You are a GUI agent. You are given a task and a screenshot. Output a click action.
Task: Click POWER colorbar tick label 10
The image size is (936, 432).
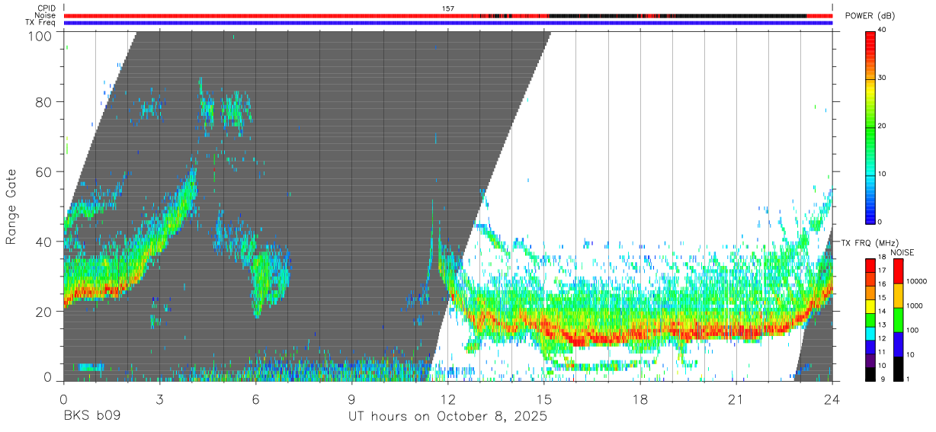pos(883,174)
